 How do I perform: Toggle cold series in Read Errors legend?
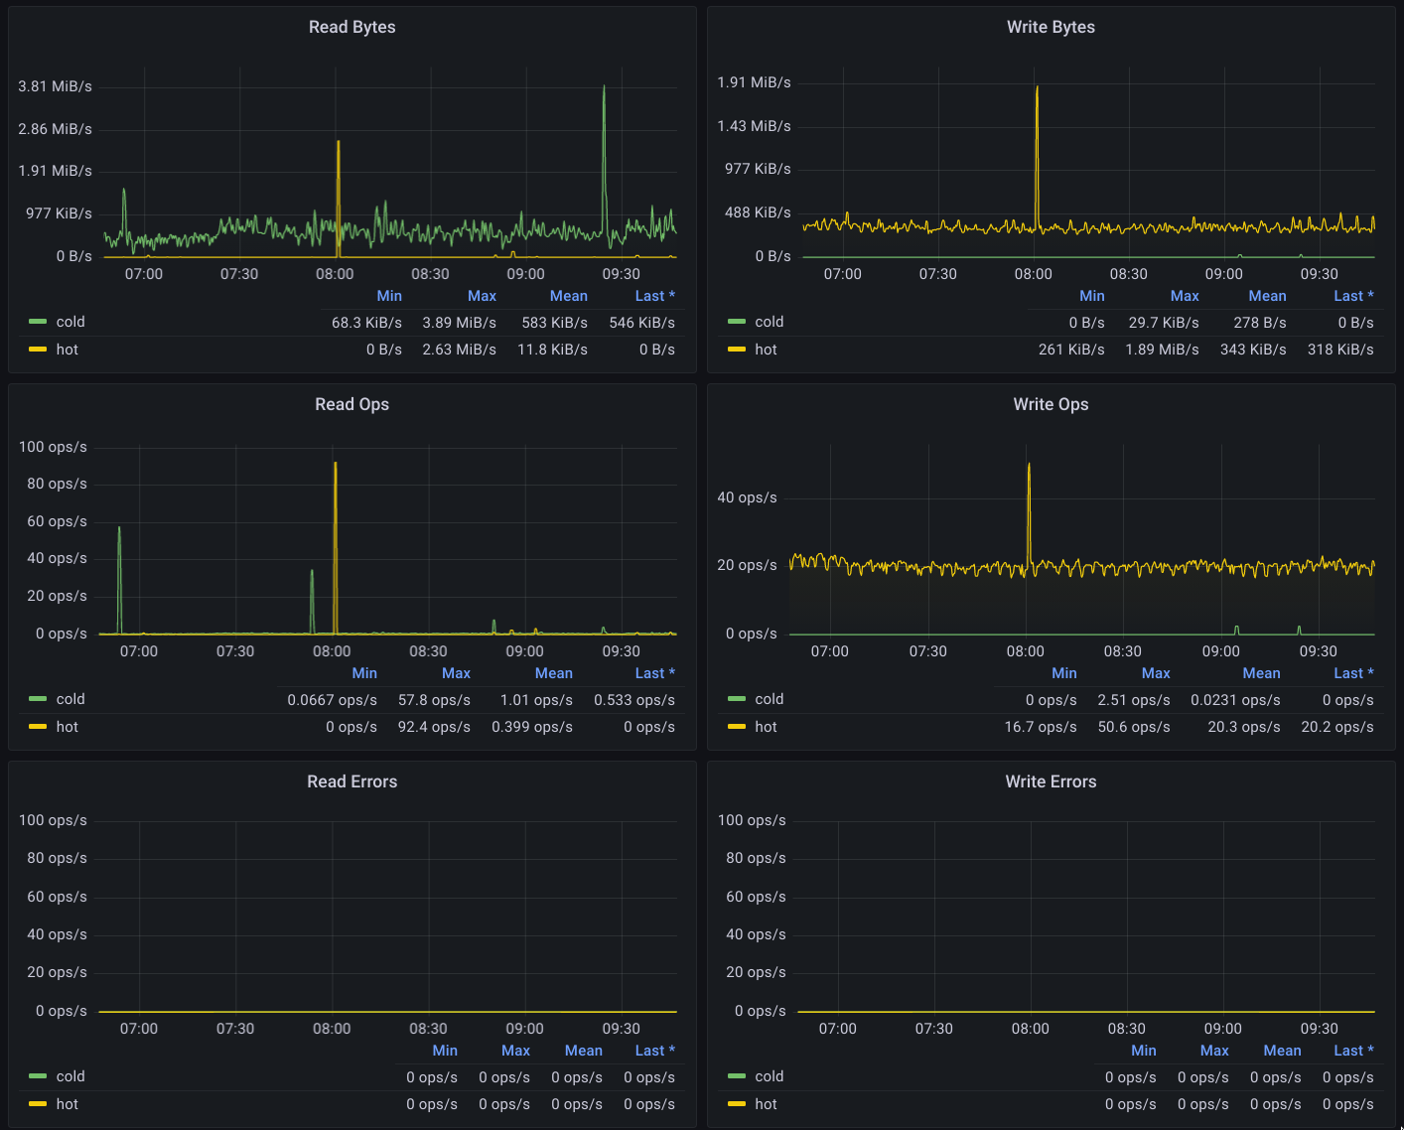70,1076
